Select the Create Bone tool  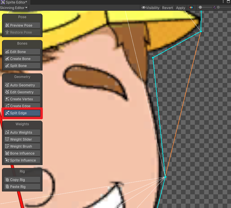(22, 59)
